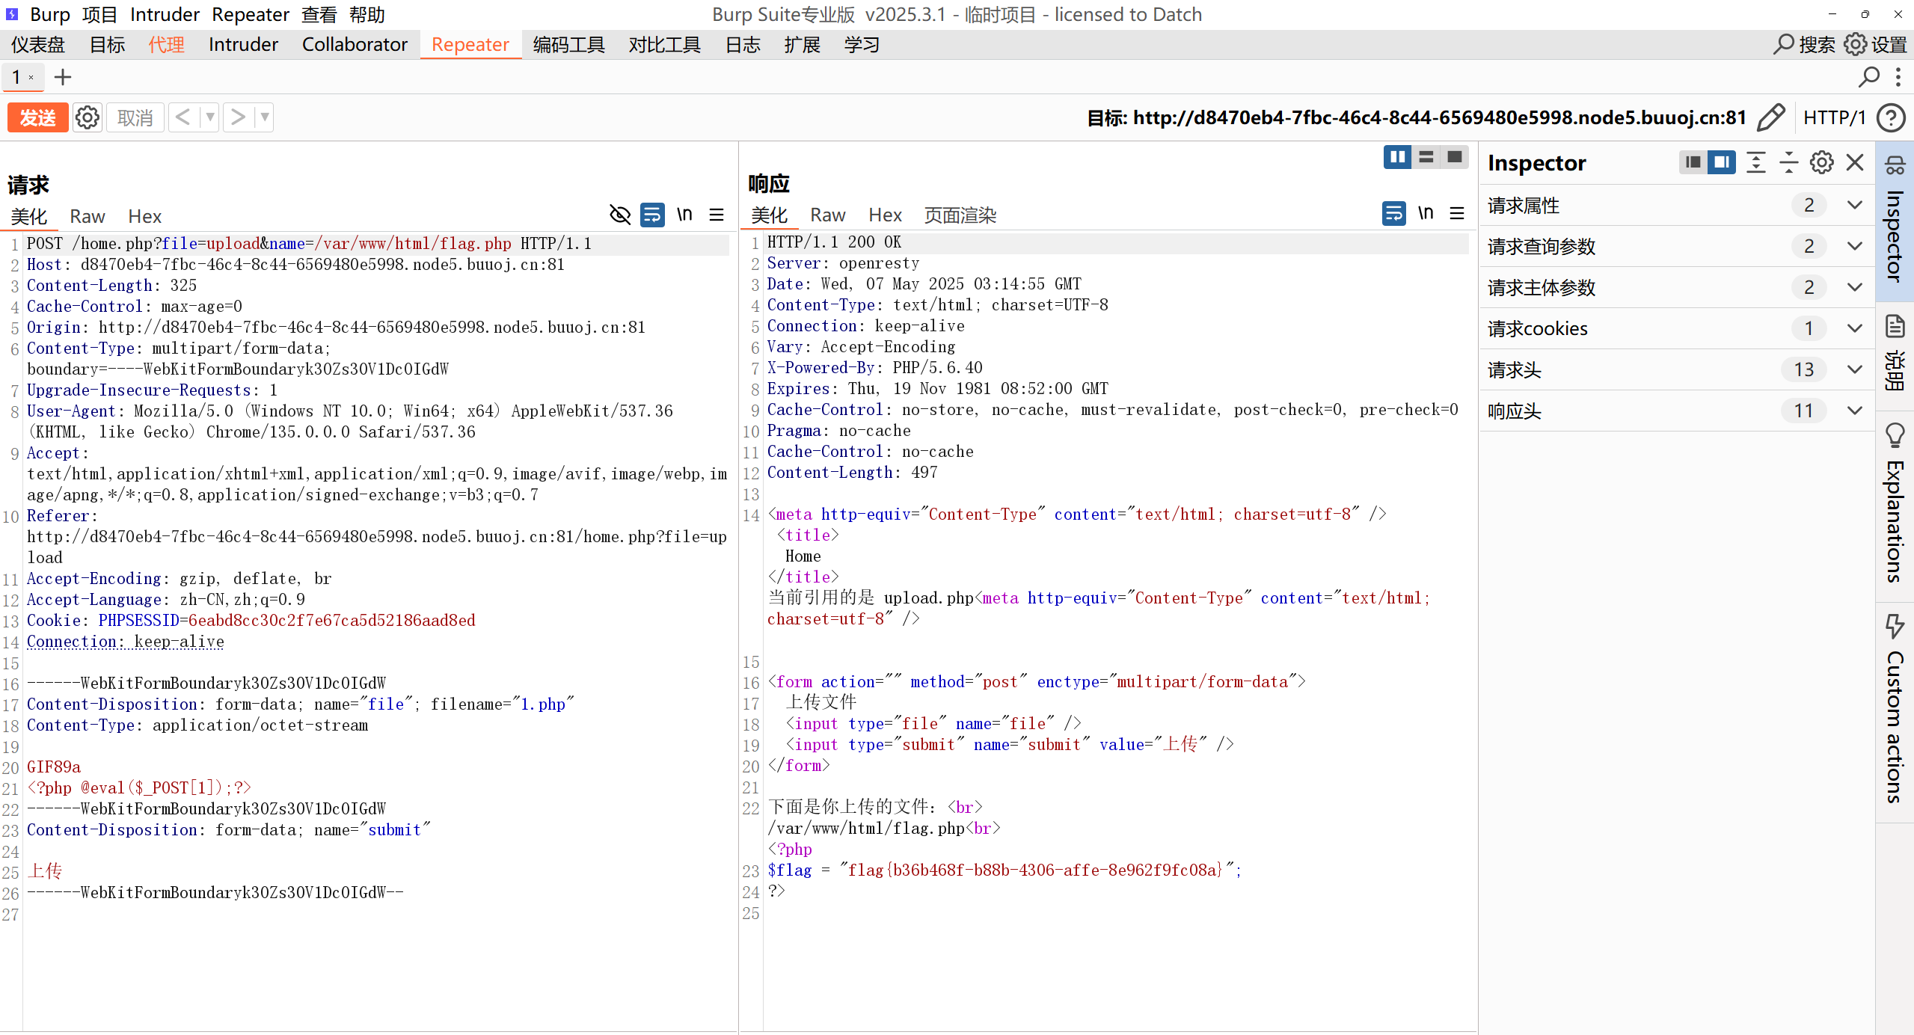
Task: Add a new Repeater tab with plus
Action: coord(63,77)
